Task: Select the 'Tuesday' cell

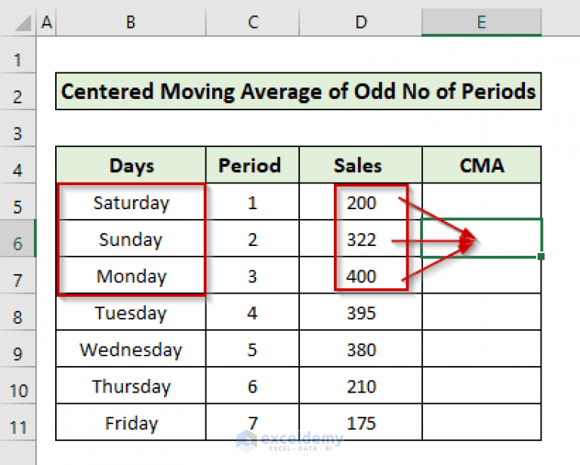Action: tap(131, 312)
